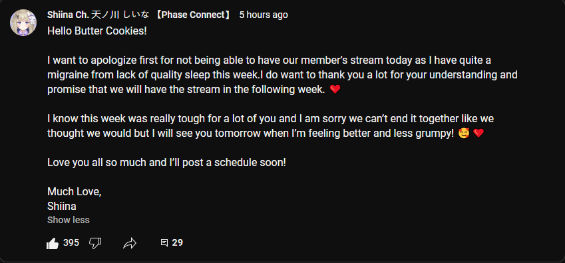The image size is (565, 263).
Task: Click the 'Hello Butter Cookies!' greeting line
Action: coord(97,31)
